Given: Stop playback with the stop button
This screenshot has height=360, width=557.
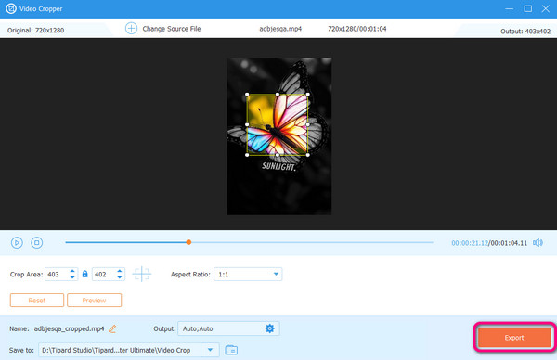Looking at the screenshot, I should click(x=36, y=243).
